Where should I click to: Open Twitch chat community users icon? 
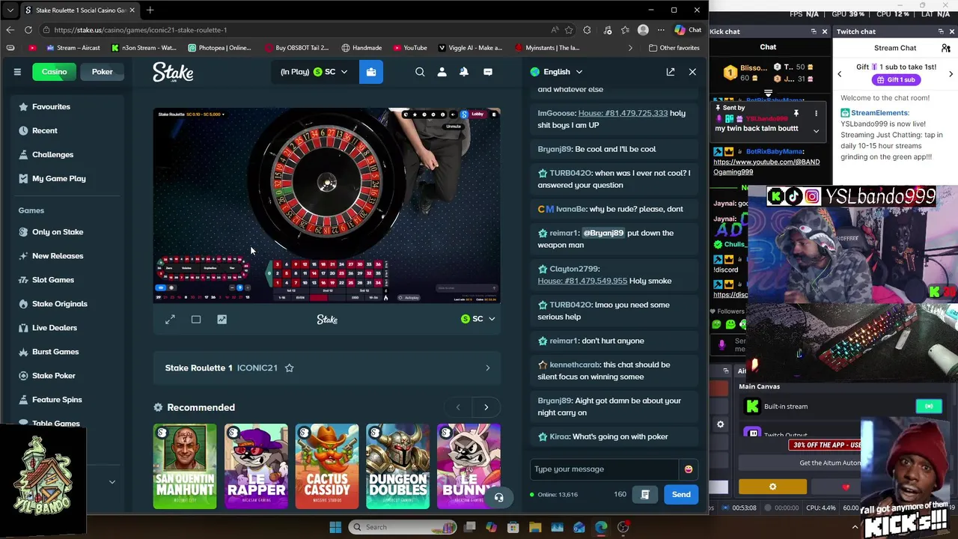pos(946,48)
